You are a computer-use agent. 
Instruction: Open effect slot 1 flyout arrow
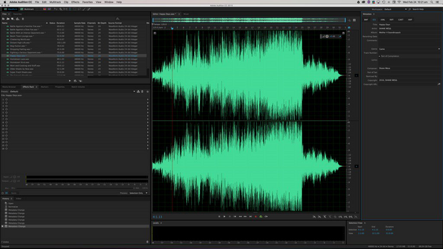(x=147, y=100)
